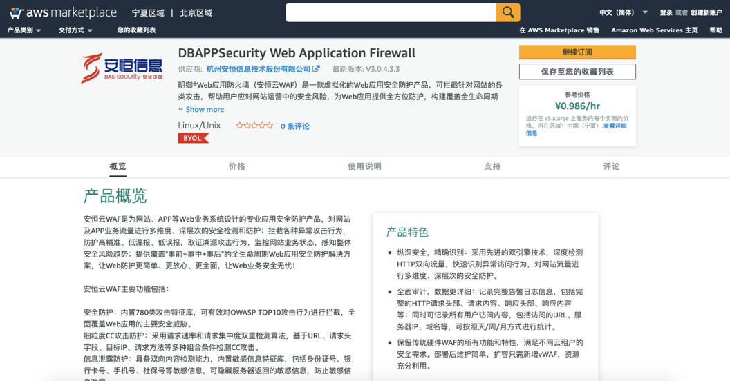Viewport: 730px width, 381px height.
Task: Expand description with Show more
Action: [201, 109]
